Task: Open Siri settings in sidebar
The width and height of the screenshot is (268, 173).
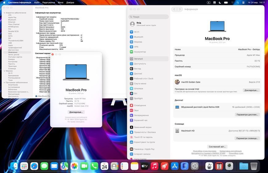Action: (x=148, y=93)
